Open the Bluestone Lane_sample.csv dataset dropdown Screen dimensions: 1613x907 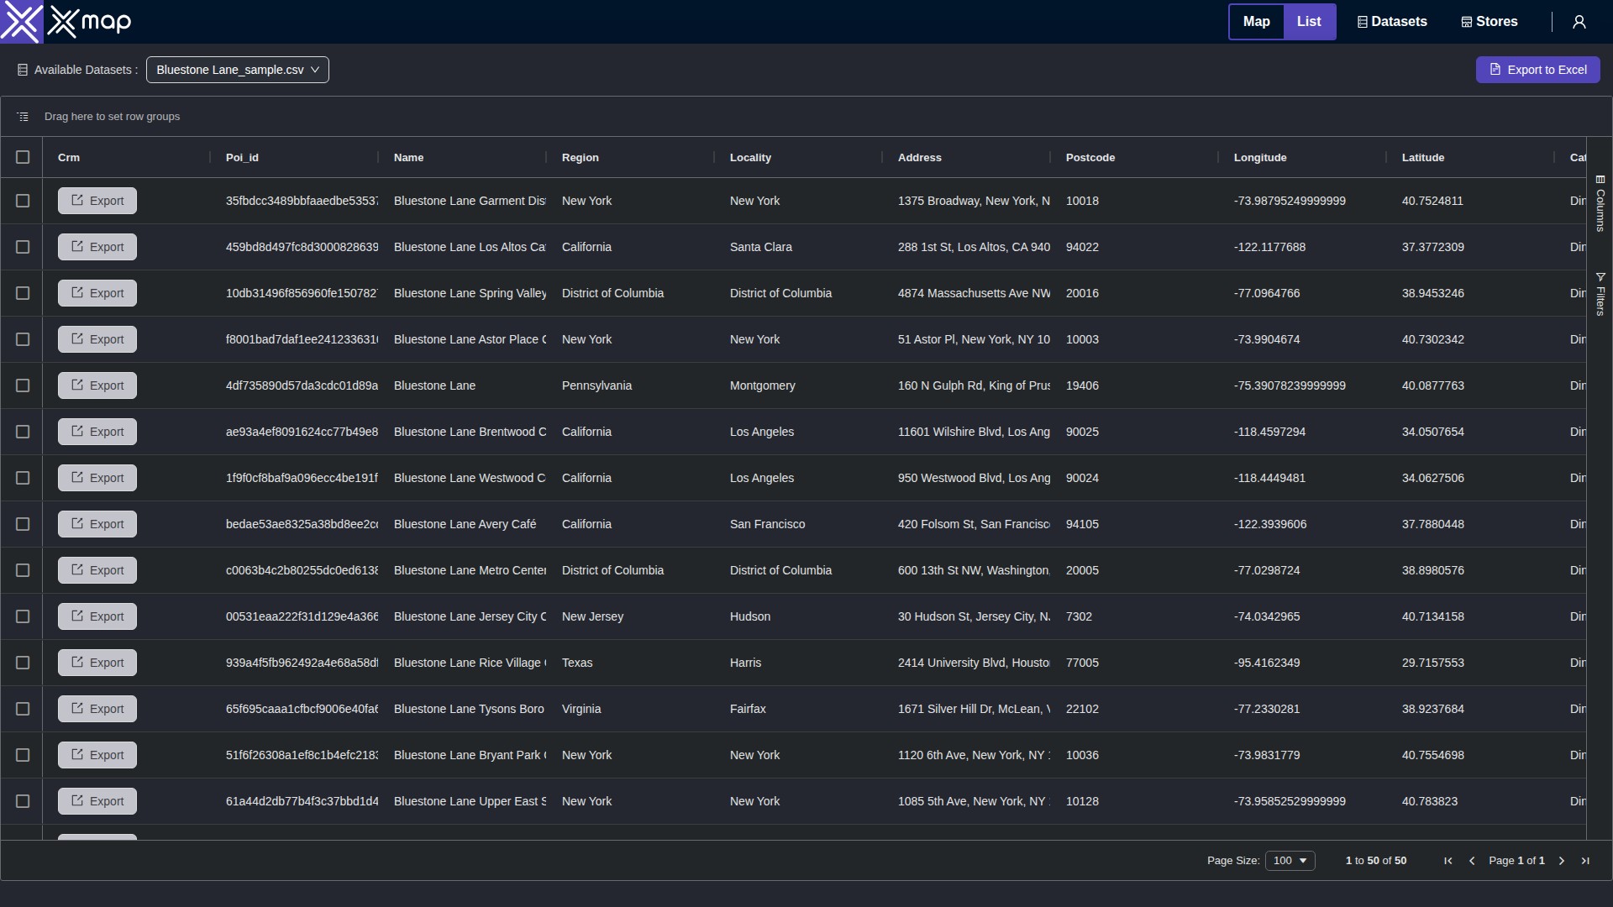[x=237, y=70]
